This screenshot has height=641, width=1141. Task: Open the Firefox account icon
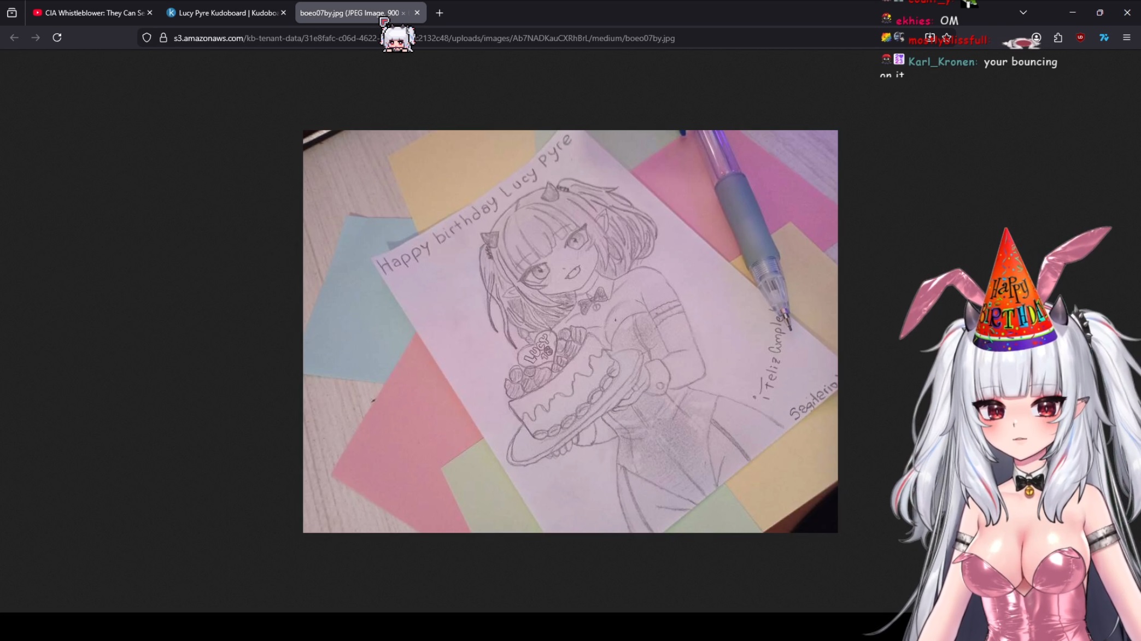click(1036, 38)
